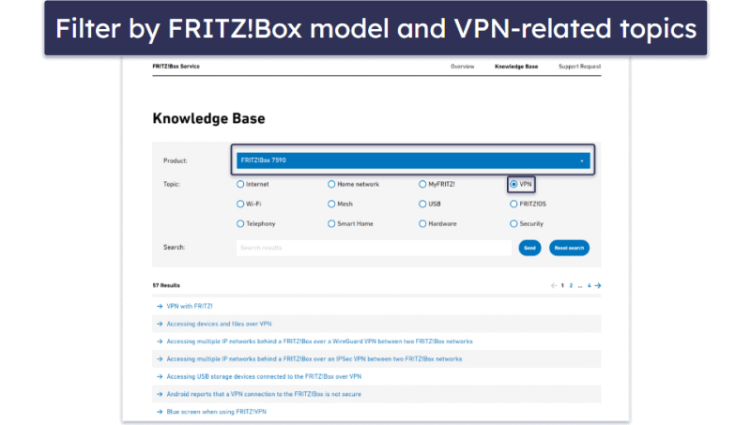Open the Support Request tab
This screenshot has width=751, height=425.
pos(579,67)
